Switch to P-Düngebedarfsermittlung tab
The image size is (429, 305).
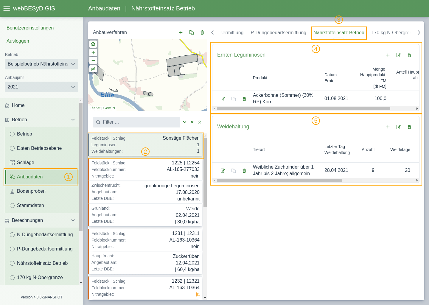278,33
